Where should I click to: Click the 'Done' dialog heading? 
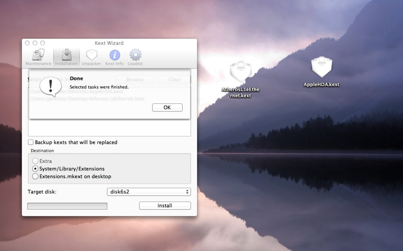click(x=76, y=78)
